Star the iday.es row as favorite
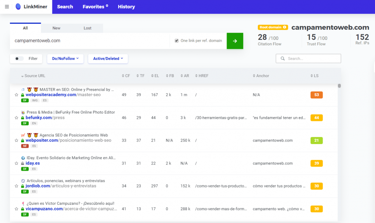375x223 pixels. point(16,163)
